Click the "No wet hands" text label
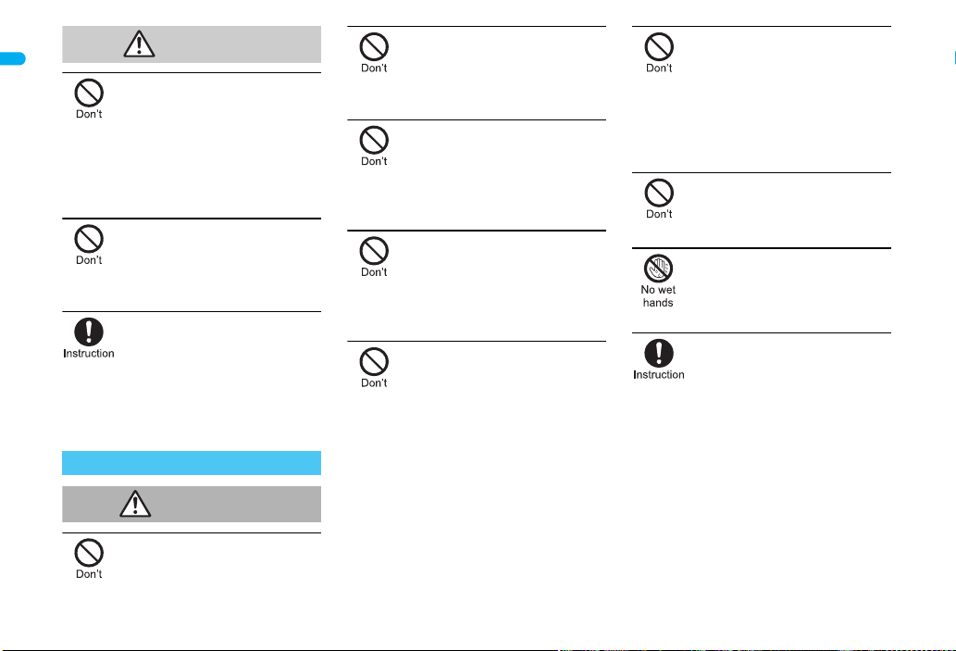The width and height of the screenshot is (956, 651). click(659, 296)
